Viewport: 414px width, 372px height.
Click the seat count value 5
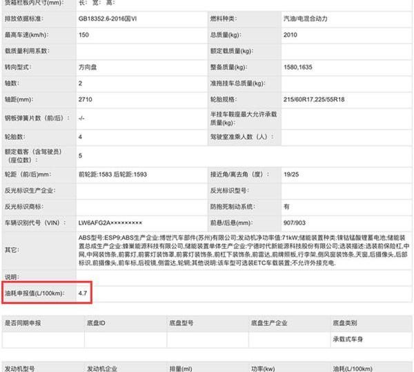click(x=80, y=156)
